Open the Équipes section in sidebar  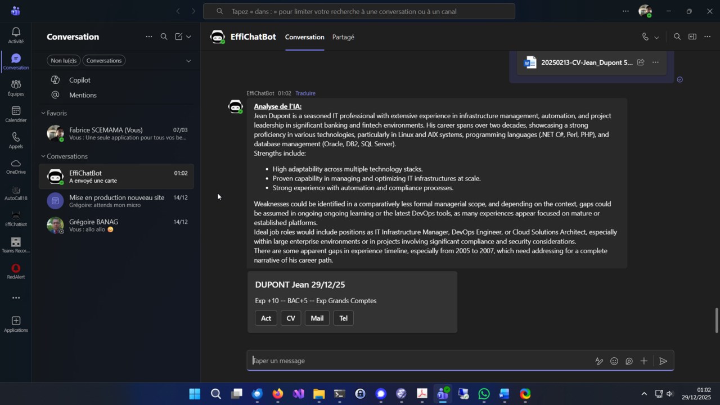(x=16, y=88)
